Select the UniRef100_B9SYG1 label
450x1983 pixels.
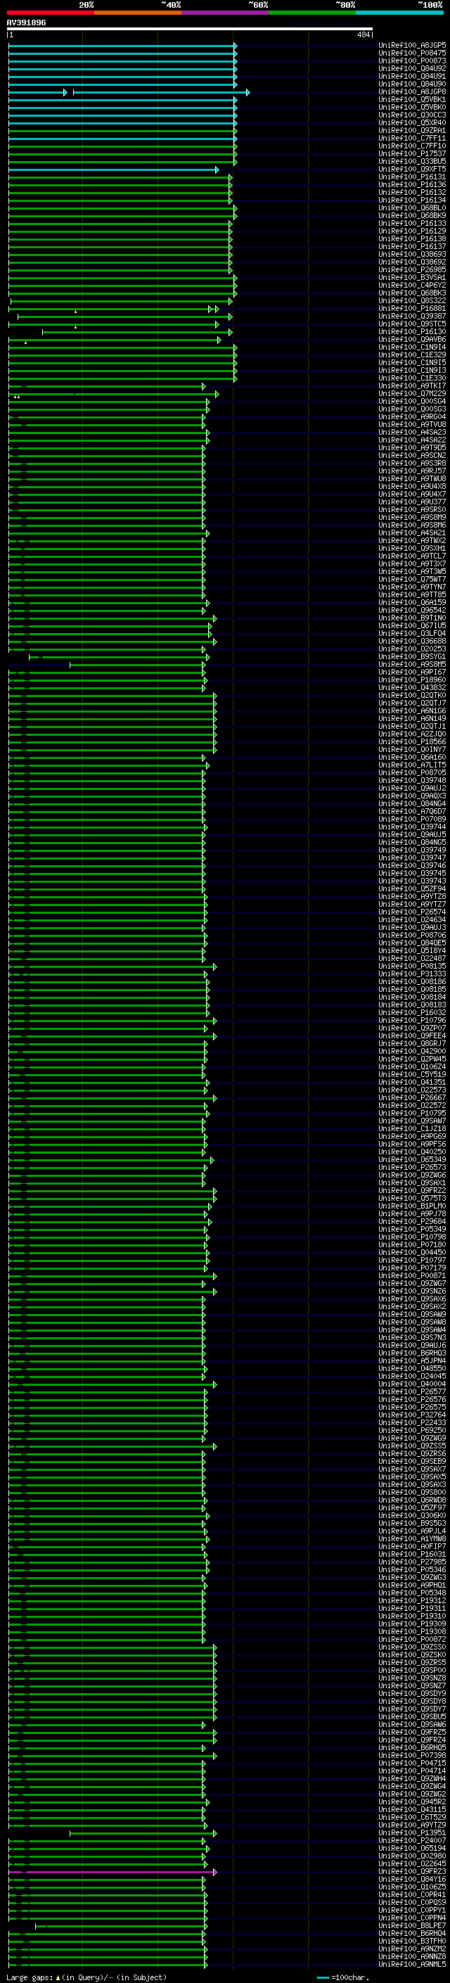[x=411, y=656]
